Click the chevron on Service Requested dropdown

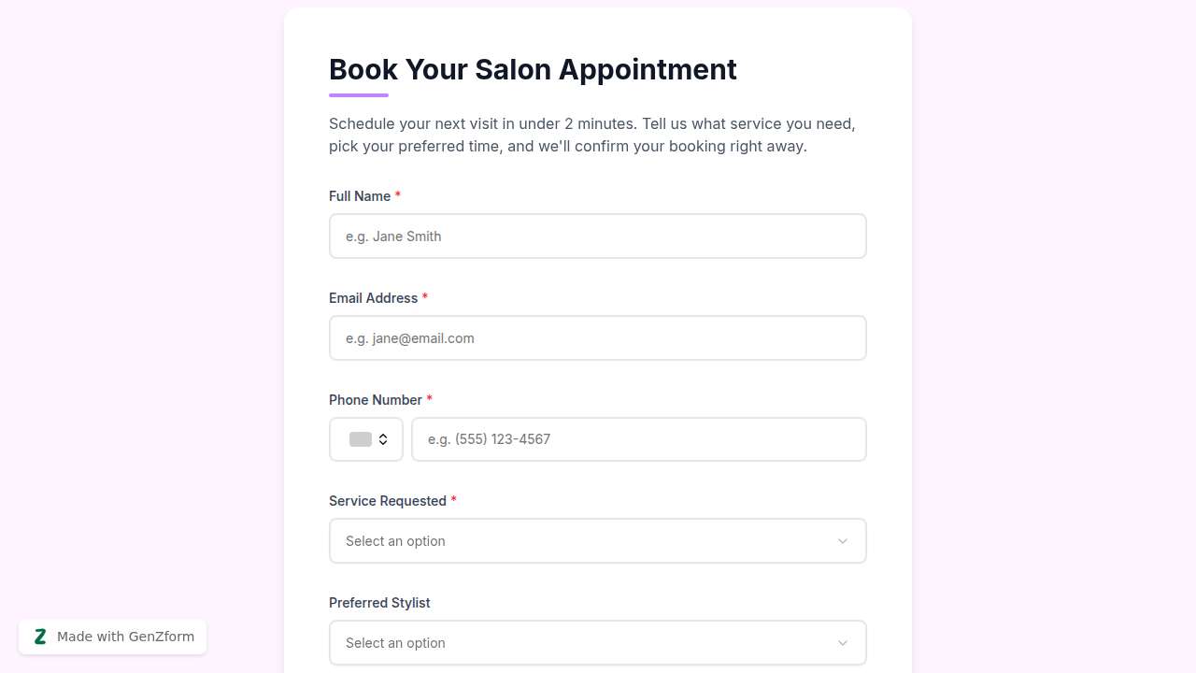click(x=842, y=540)
